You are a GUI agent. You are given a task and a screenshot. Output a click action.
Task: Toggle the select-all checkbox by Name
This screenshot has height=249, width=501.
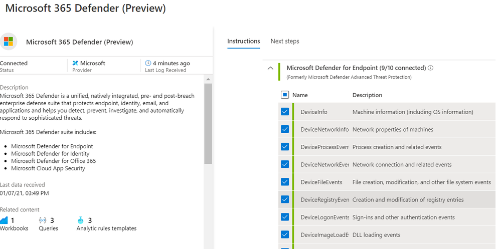(x=285, y=95)
